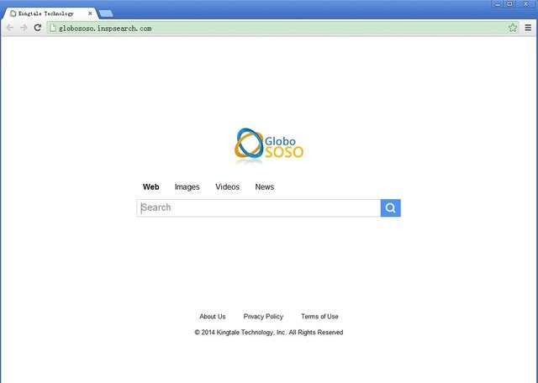The height and width of the screenshot is (383, 538).
Task: Open a new tab
Action: pos(106,13)
